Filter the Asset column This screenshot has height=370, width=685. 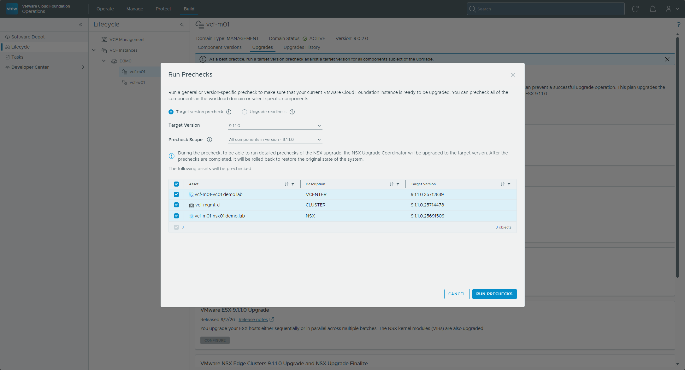coord(293,184)
